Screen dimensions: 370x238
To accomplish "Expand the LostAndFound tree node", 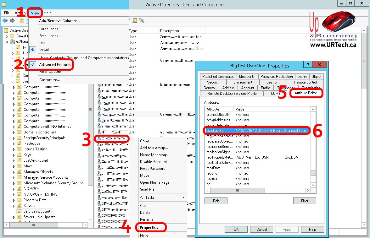I will tap(14, 160).
